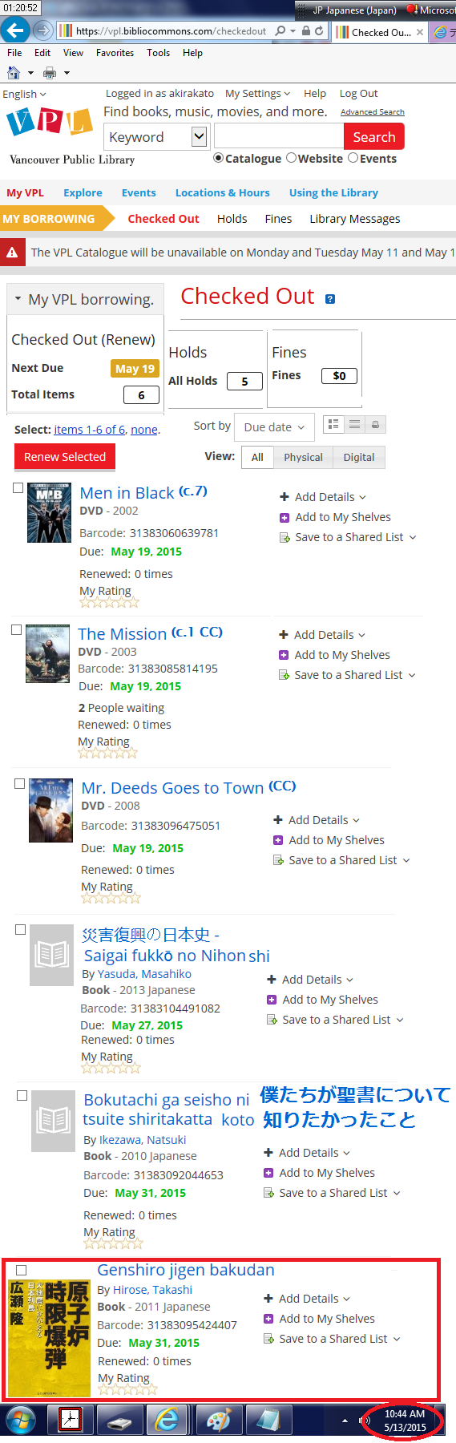This screenshot has height=1443, width=456.
Task: Select checkbox for Genshiro jigen bakudan
Action: coord(22,1270)
